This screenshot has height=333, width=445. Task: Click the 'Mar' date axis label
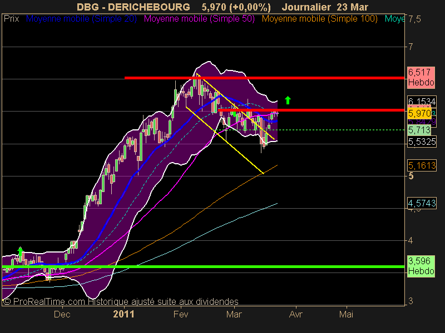[x=234, y=314]
